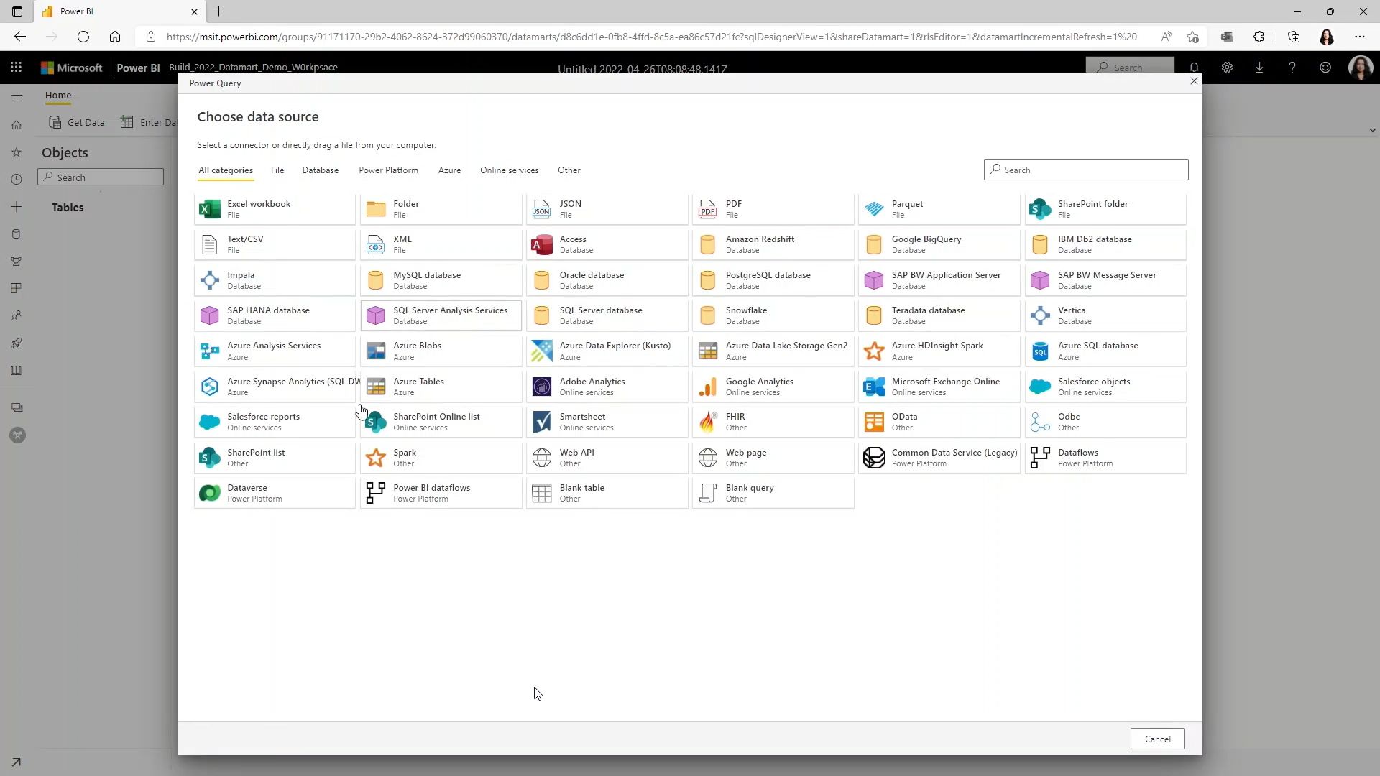Open the Azure category tab
1380x776 pixels.
click(x=449, y=170)
